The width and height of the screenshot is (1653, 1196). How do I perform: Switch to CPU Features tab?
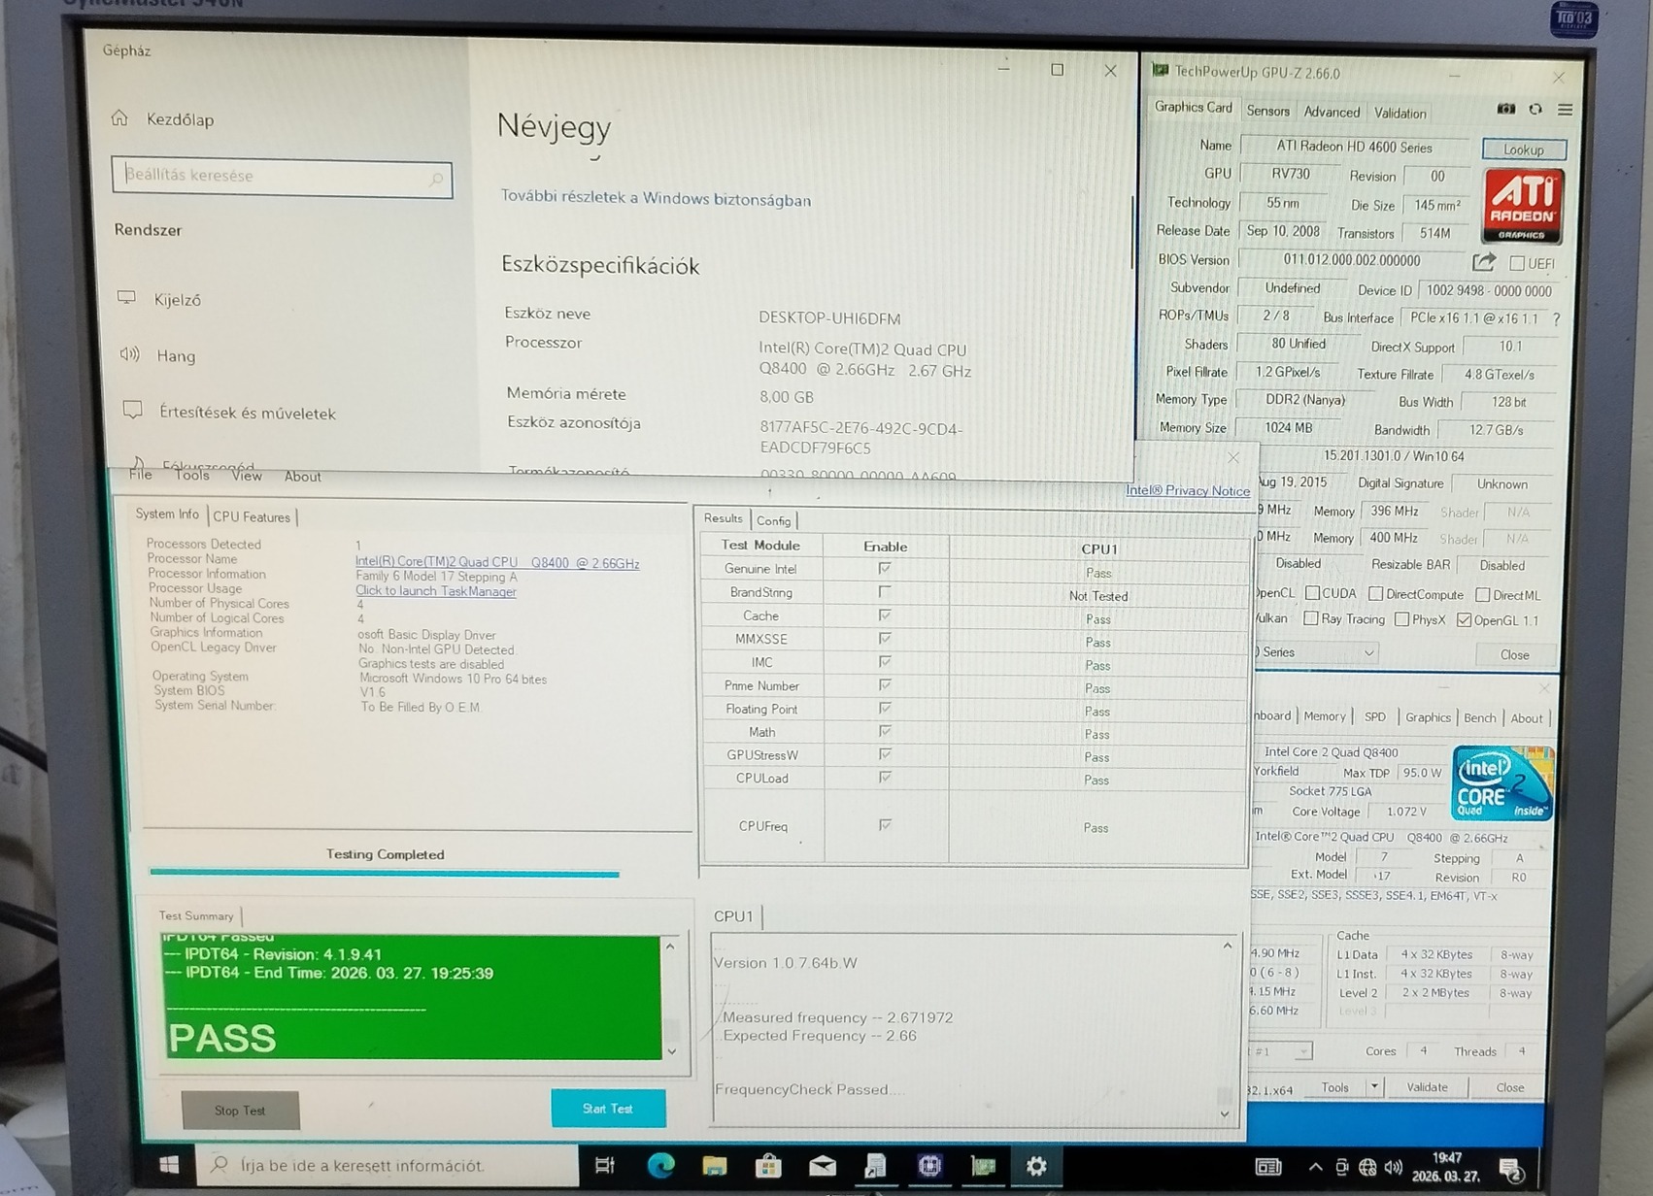252,516
